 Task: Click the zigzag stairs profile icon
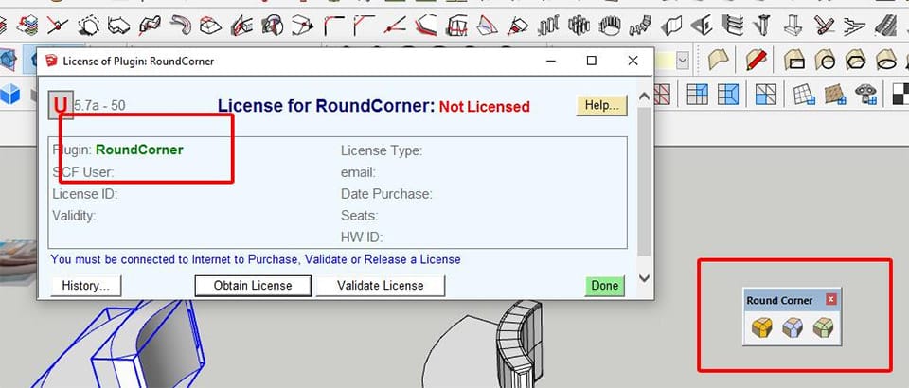point(854,26)
